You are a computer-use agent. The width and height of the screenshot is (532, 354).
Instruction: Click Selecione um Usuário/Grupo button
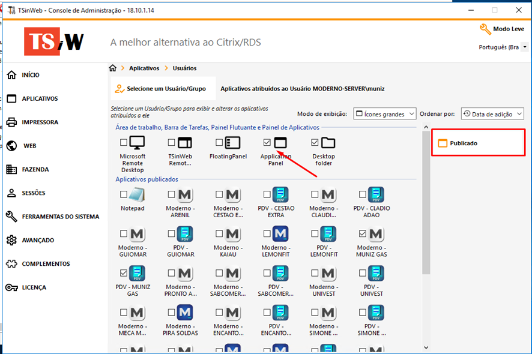coord(160,89)
